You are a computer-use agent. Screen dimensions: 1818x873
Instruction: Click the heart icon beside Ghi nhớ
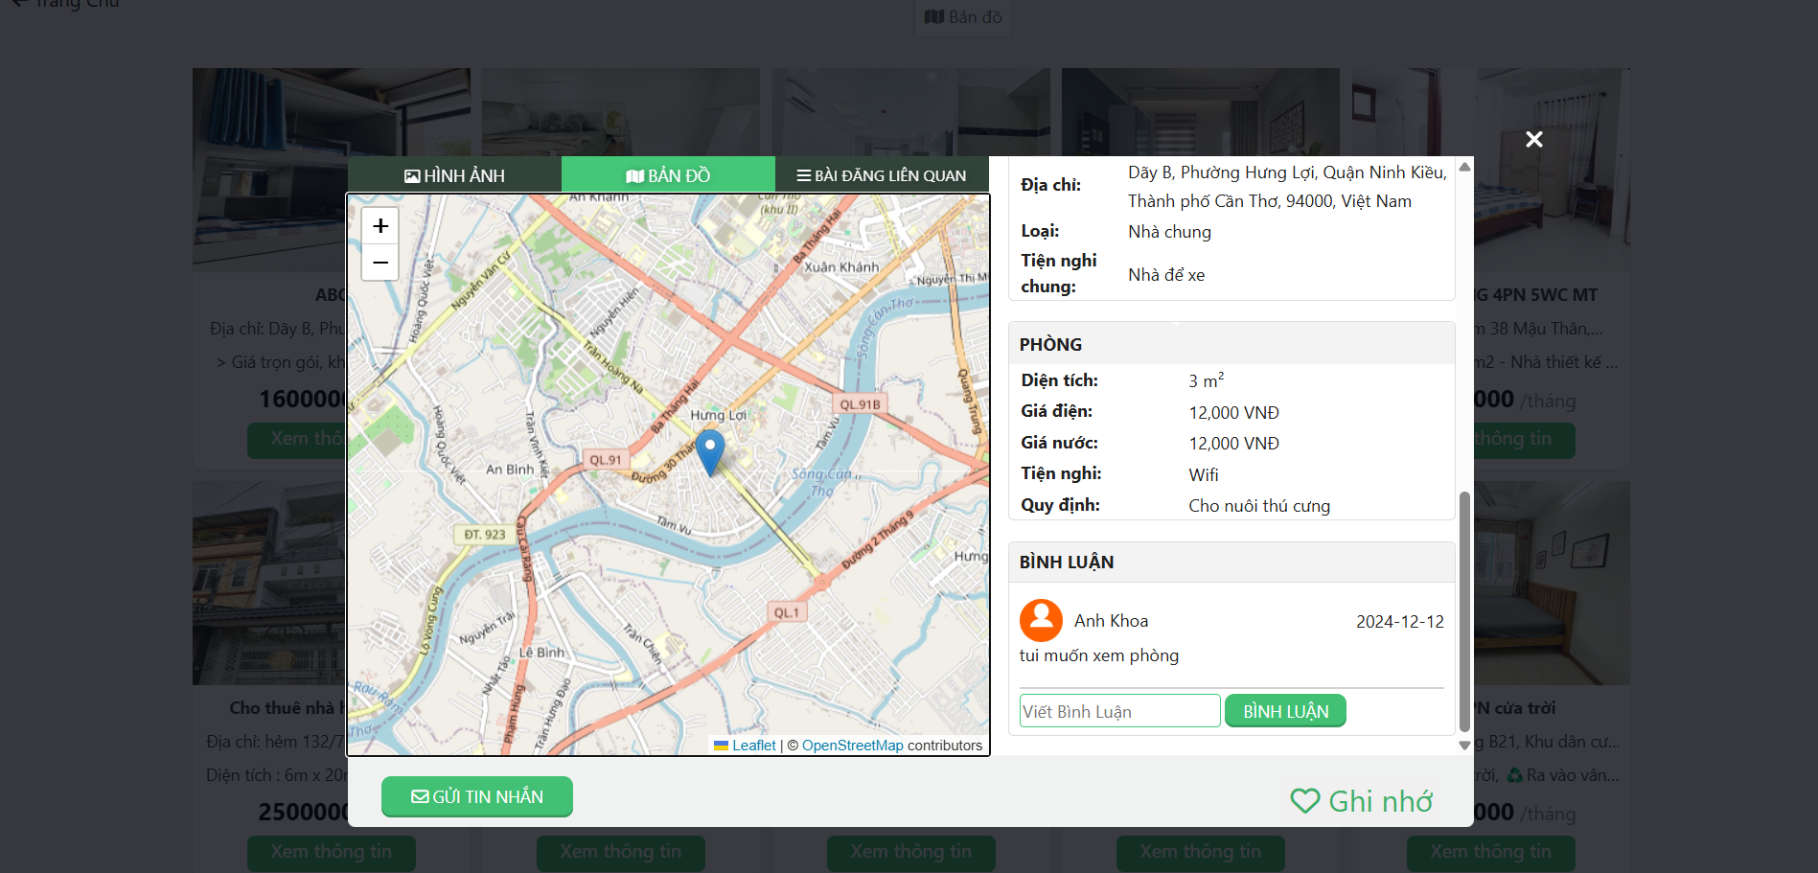pyautogui.click(x=1305, y=801)
